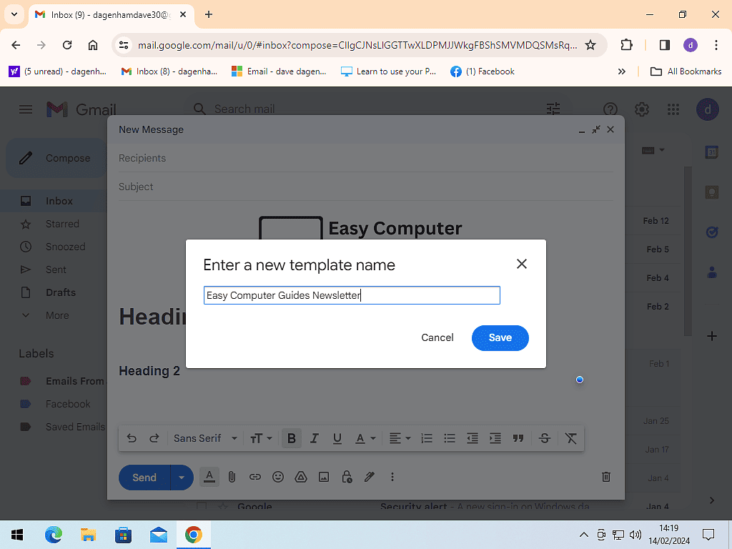
Task: Switch to the Facebook bookmark
Action: click(x=483, y=71)
